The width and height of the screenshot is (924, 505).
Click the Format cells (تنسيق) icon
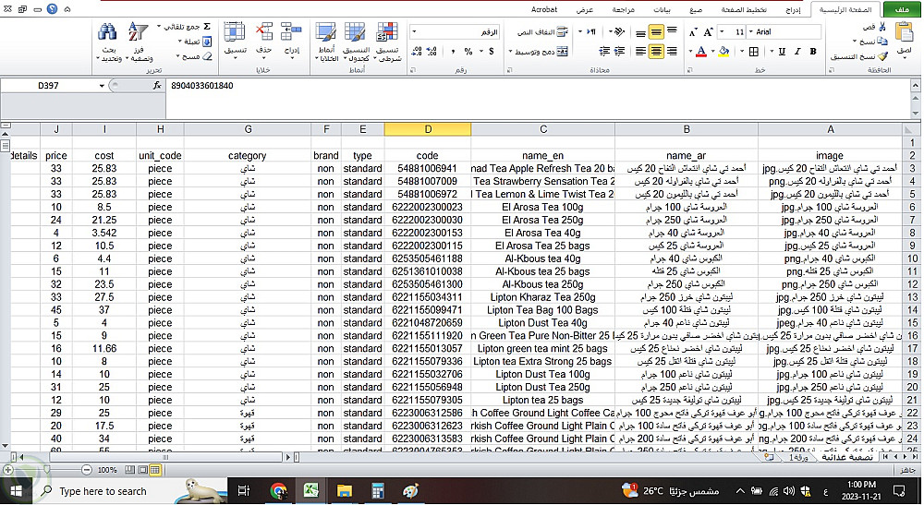[234, 31]
